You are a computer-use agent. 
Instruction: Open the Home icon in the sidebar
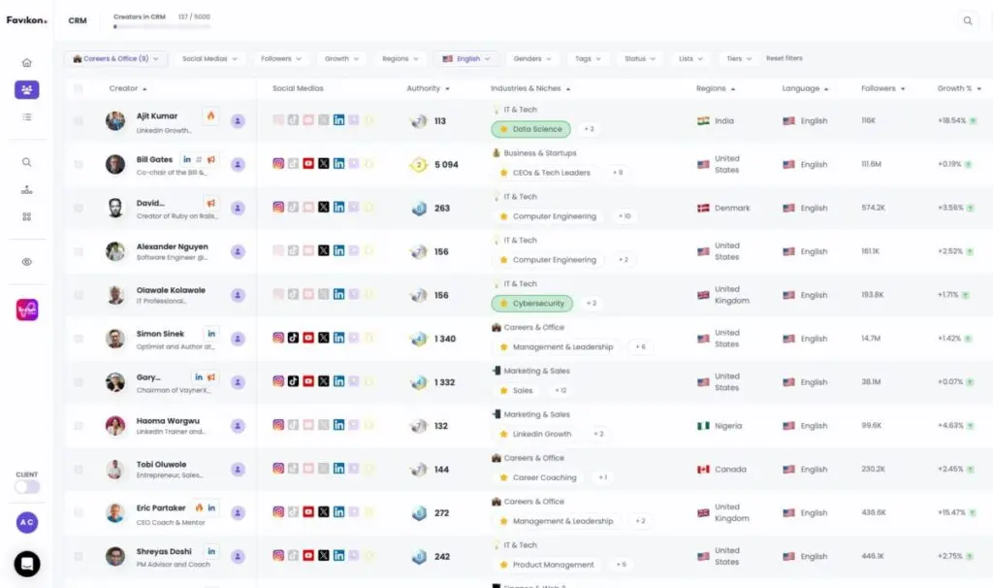(x=27, y=63)
